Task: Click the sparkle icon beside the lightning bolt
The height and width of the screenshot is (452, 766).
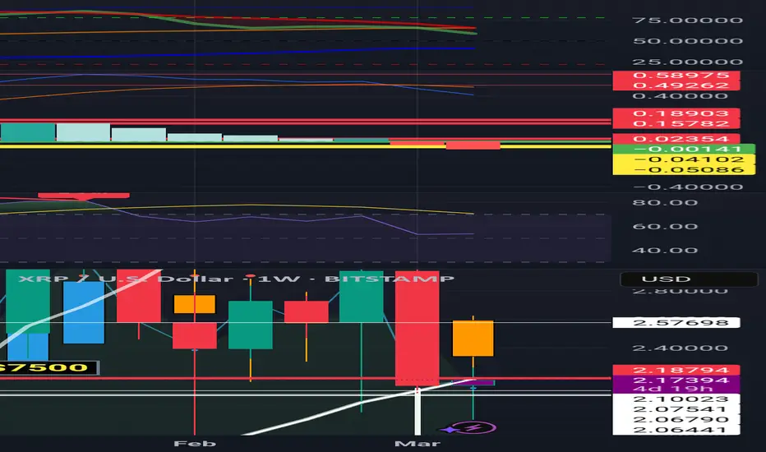Action: [x=449, y=430]
